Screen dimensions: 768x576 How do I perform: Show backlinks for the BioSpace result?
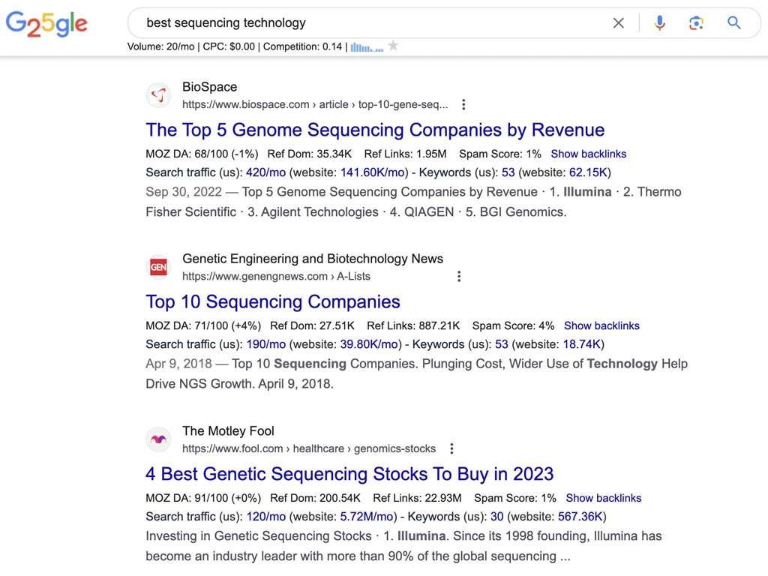click(588, 154)
